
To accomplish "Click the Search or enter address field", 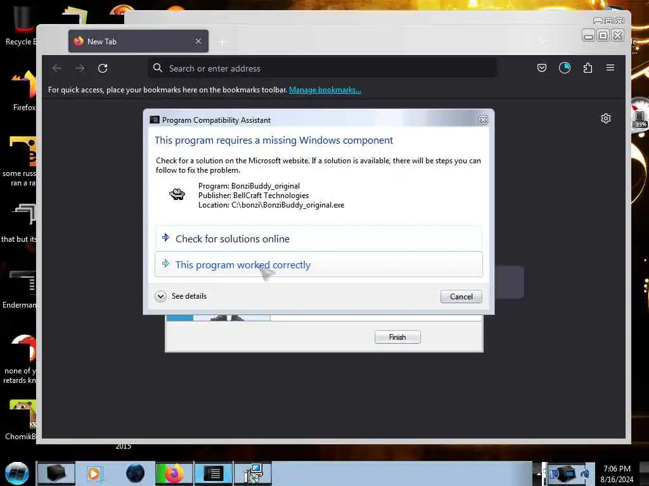I will pyautogui.click(x=323, y=68).
